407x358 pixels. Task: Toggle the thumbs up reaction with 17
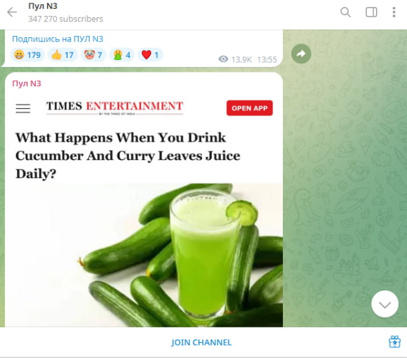point(63,54)
